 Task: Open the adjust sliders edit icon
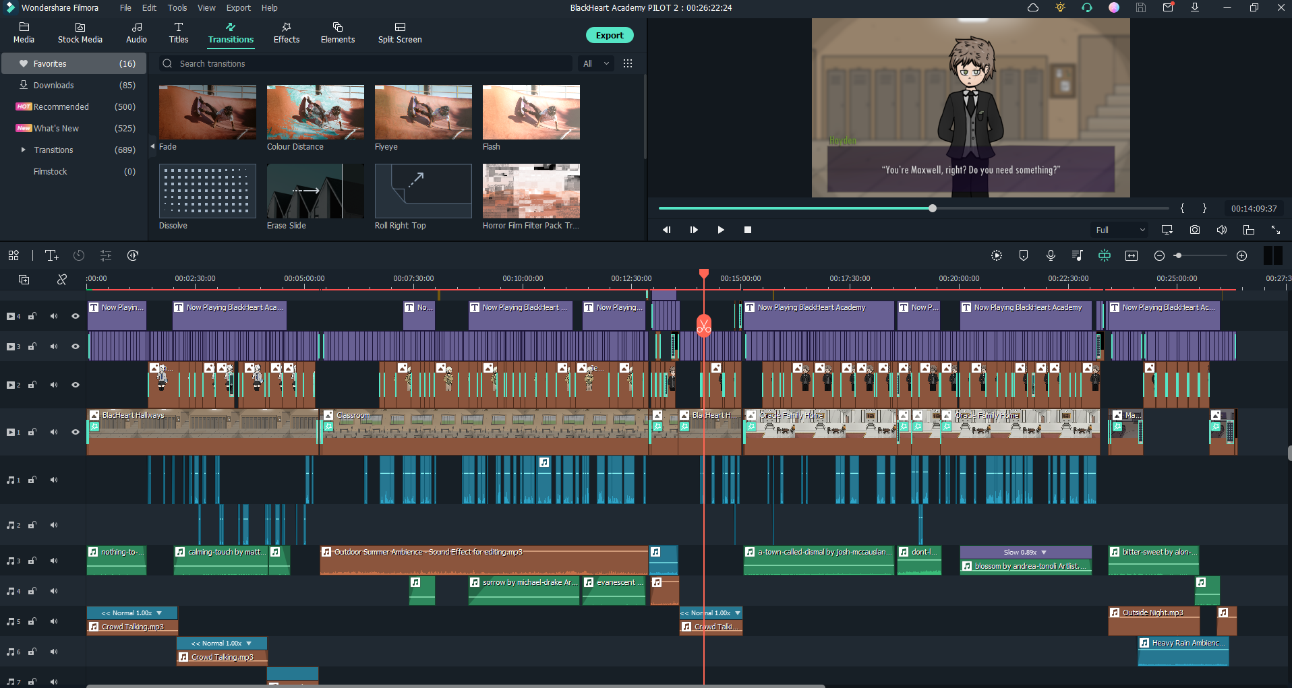point(106,255)
